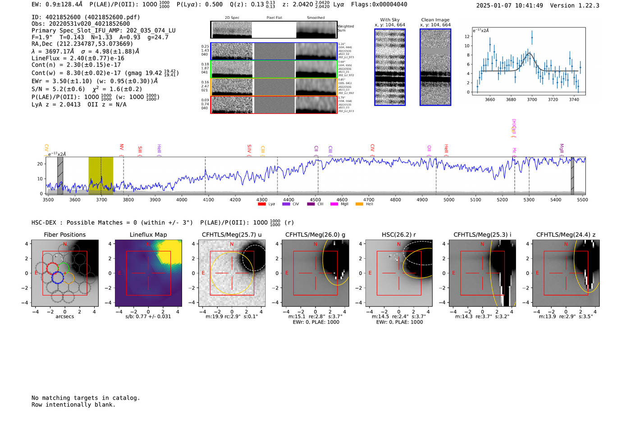Open the CFHTLS/Meg(26.0) g image
This screenshot has width=631, height=429.
(315, 273)
